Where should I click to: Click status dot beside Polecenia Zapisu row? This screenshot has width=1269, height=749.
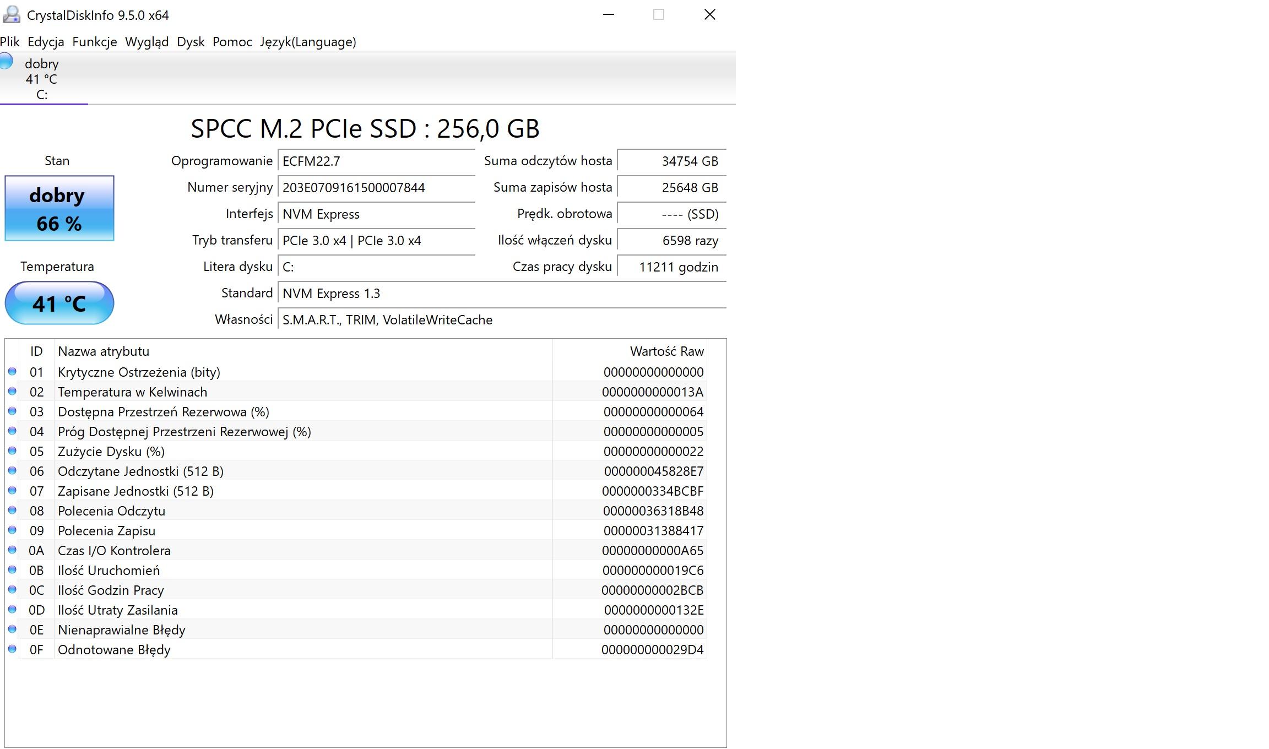[x=12, y=530]
